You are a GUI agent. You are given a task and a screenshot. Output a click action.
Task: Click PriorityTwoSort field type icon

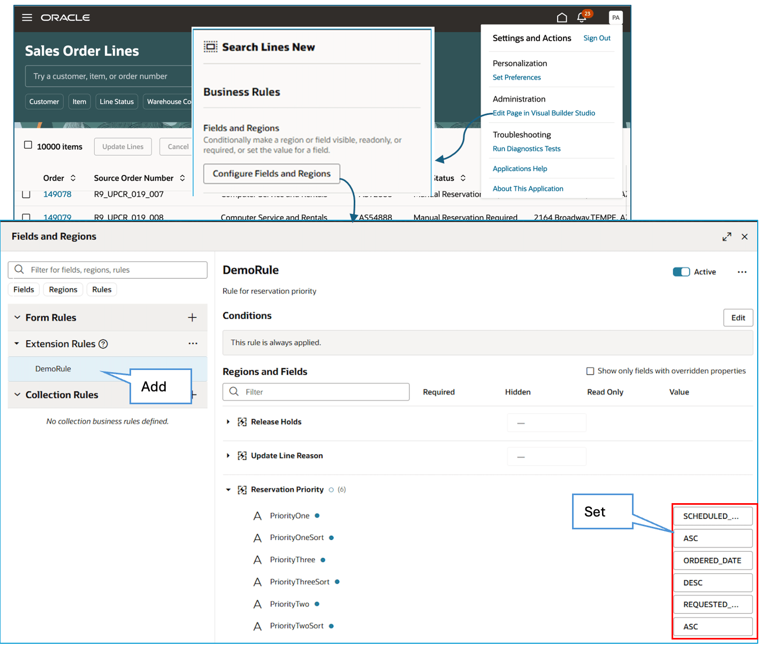tap(257, 626)
